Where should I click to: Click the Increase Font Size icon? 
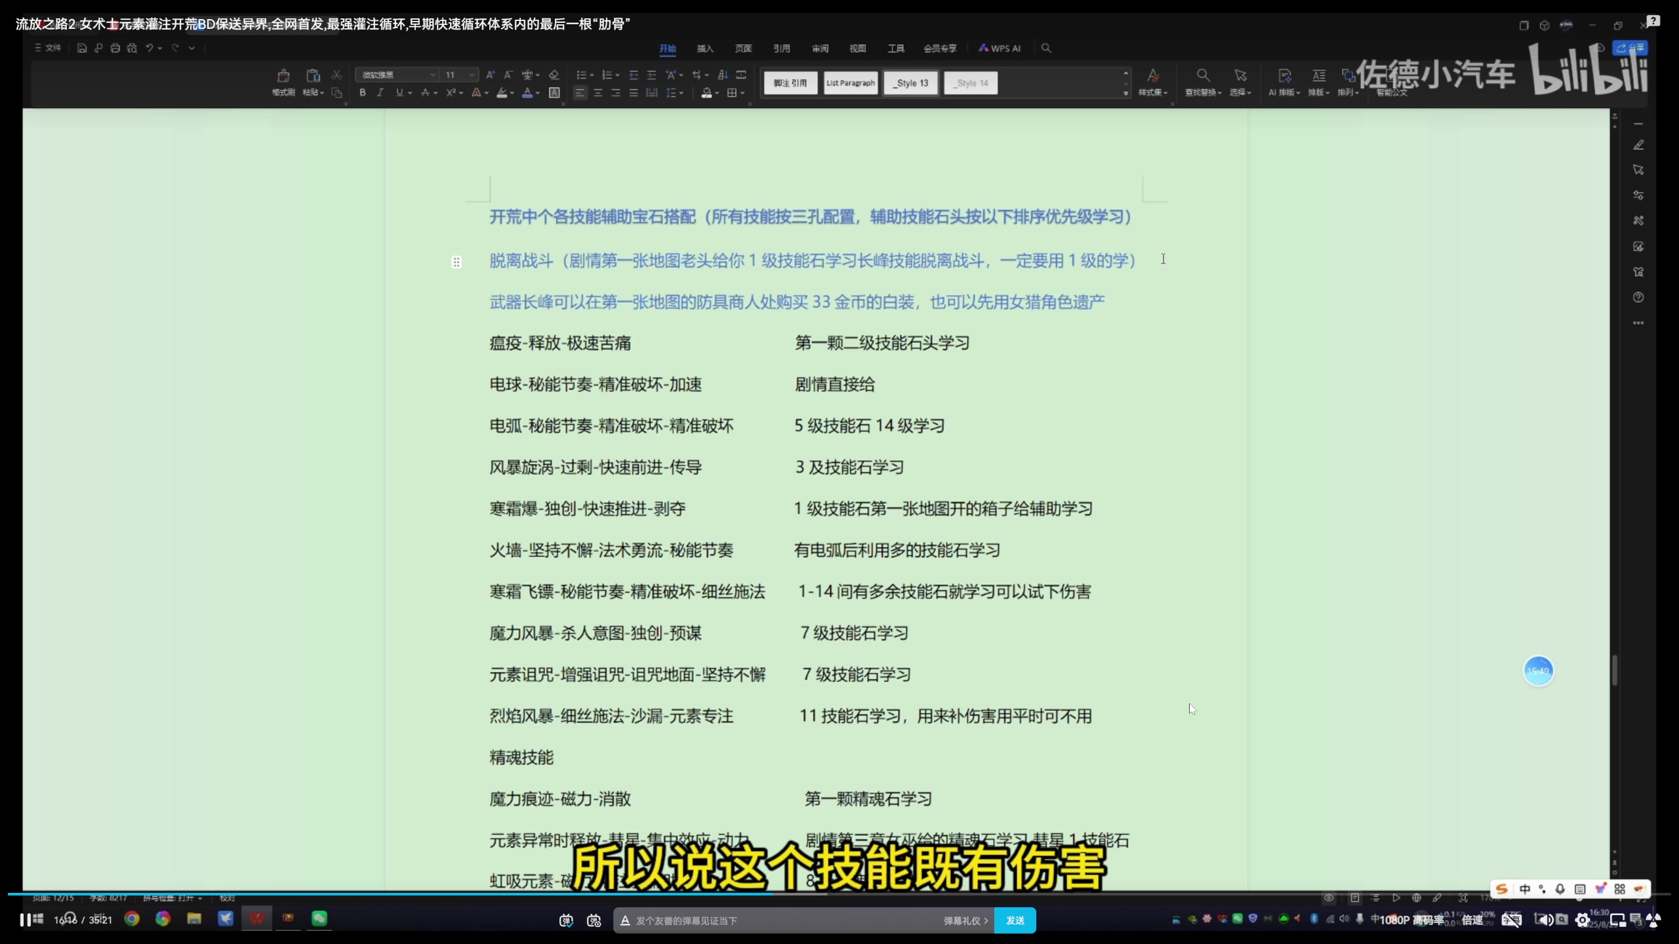click(491, 75)
